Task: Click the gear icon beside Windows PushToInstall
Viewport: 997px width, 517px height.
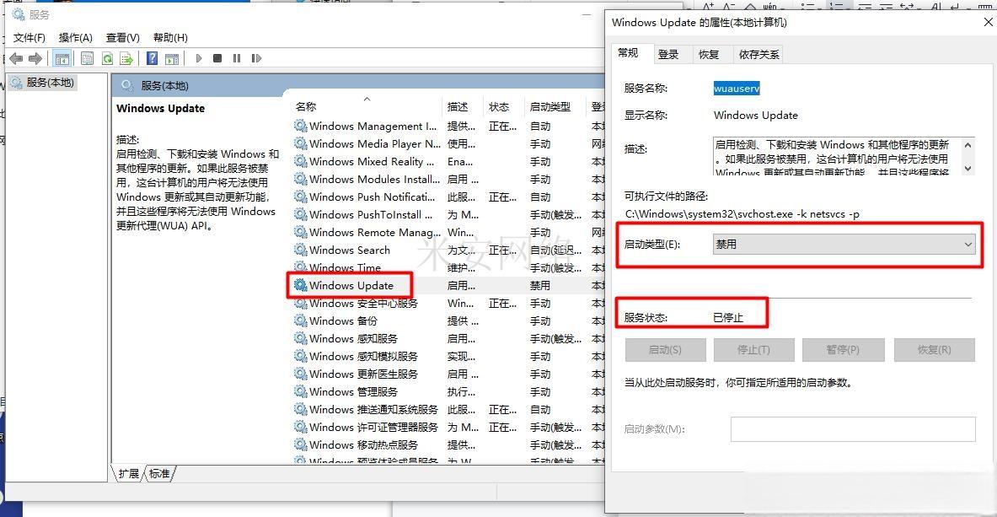Action: coord(300,214)
